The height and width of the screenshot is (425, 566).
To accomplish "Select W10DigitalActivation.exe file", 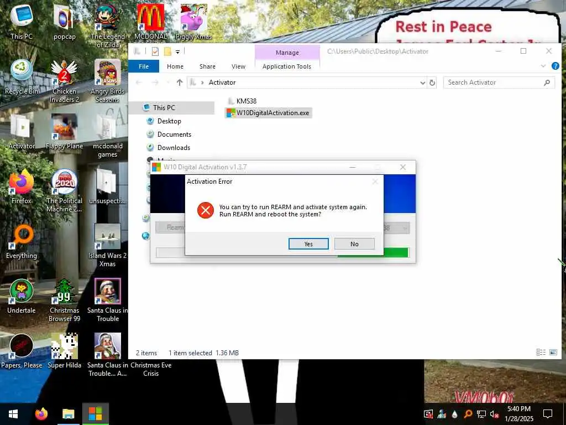I will [x=268, y=113].
